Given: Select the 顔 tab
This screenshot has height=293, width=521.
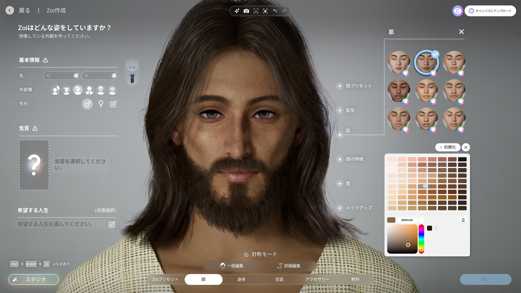Looking at the screenshot, I should coord(204,279).
